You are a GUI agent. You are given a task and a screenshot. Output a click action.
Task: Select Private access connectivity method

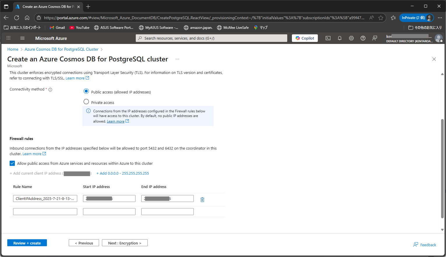[x=86, y=102]
